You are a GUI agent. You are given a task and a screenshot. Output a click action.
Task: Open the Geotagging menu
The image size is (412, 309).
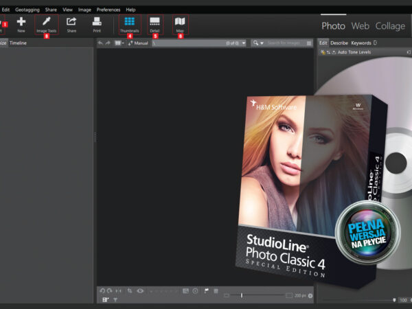[x=28, y=10]
